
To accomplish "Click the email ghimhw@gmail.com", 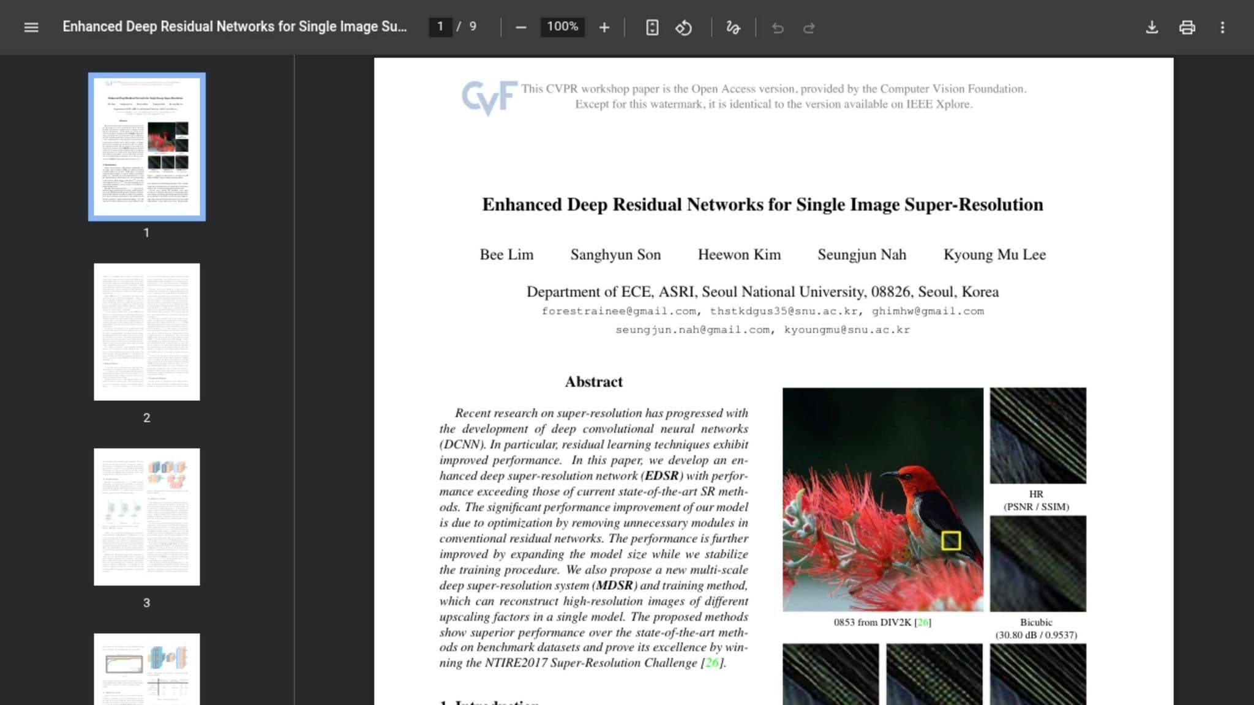I will click(x=928, y=311).
